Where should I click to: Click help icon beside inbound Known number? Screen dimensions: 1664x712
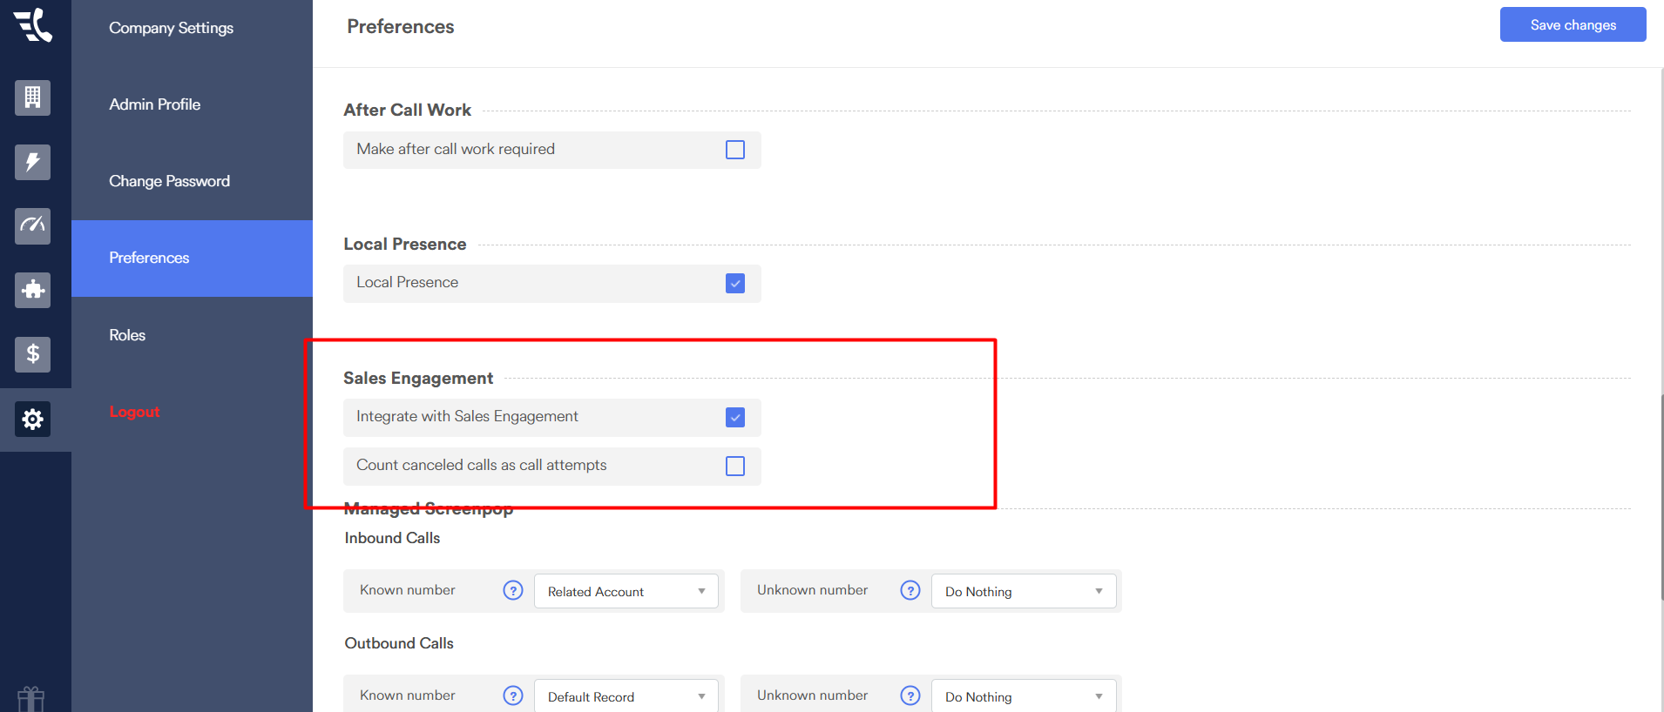(x=513, y=590)
